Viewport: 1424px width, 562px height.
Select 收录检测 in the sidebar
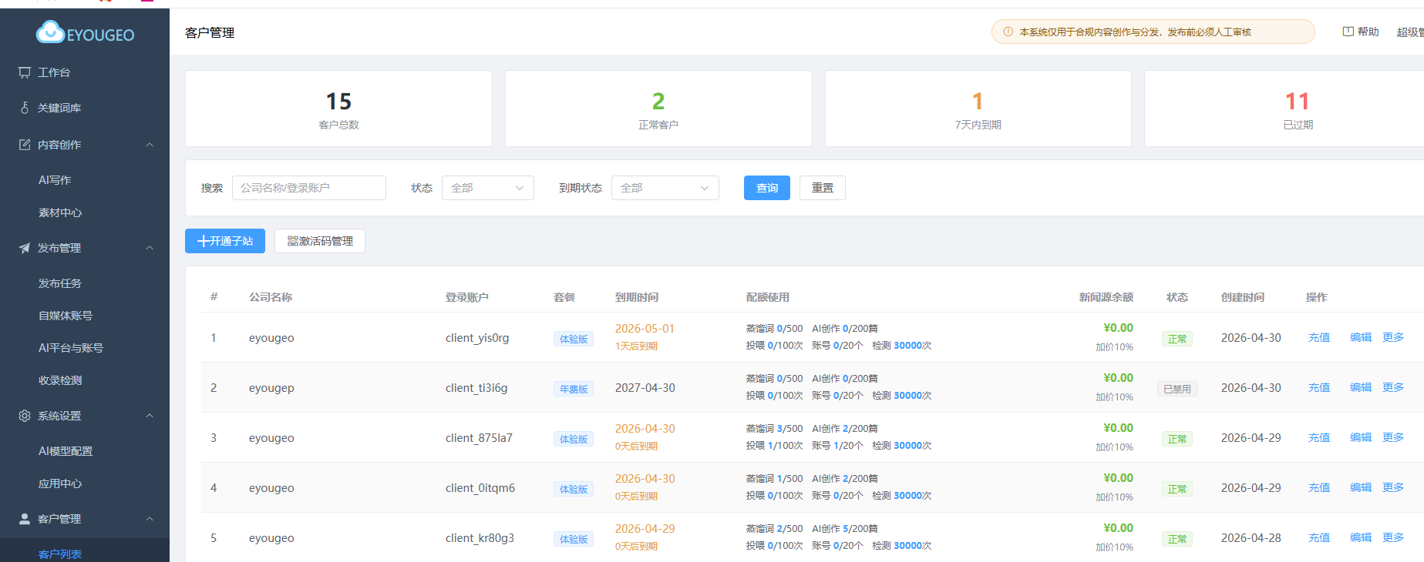click(x=60, y=380)
